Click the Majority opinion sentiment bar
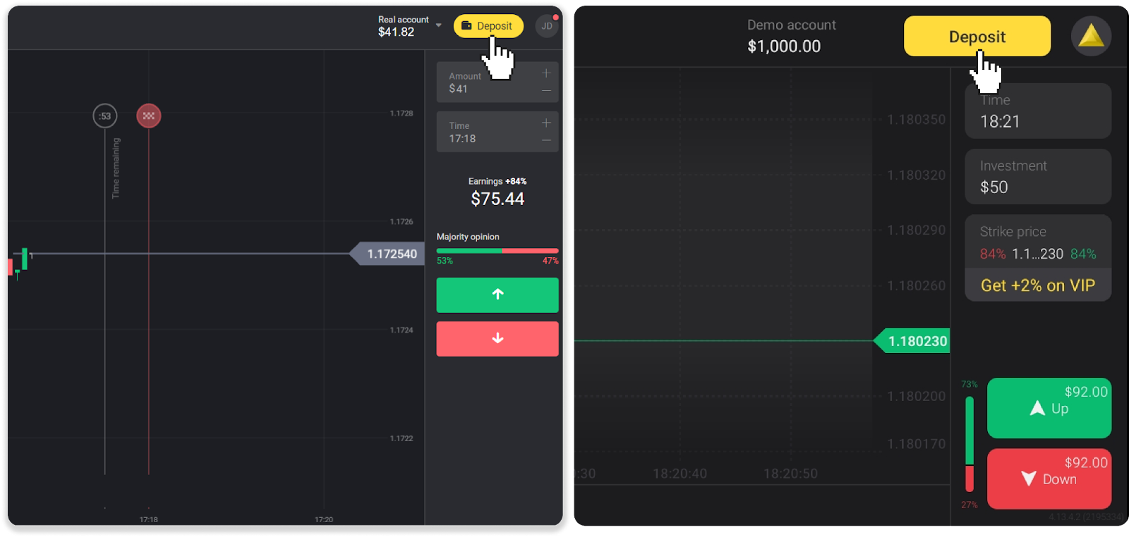 click(497, 250)
